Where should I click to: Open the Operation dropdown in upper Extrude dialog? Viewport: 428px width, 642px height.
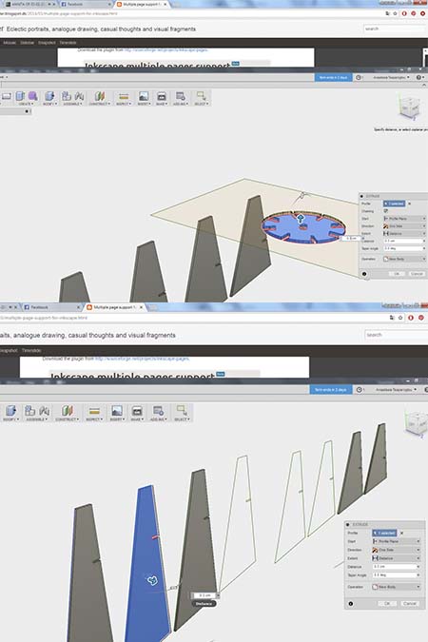pos(404,259)
